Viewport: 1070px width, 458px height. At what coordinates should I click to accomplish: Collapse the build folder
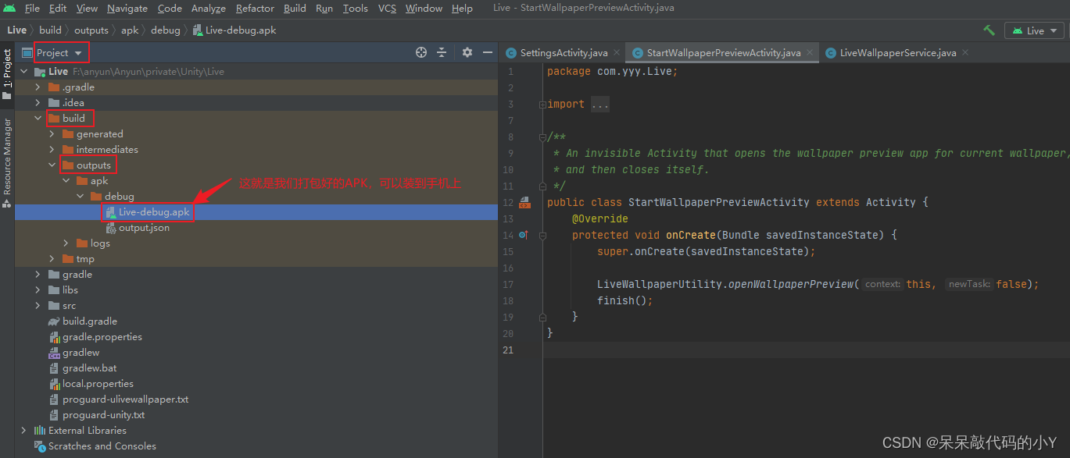click(x=38, y=119)
